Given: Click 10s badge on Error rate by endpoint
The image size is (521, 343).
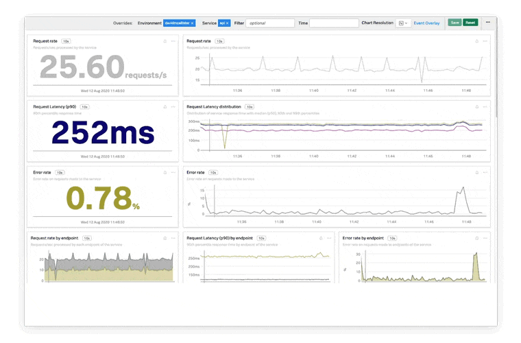Looking at the screenshot, I should pos(392,238).
